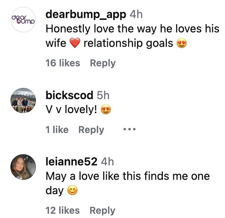
Task: Click the 5h timestamp on bickscod's comment
Action: [x=103, y=95]
